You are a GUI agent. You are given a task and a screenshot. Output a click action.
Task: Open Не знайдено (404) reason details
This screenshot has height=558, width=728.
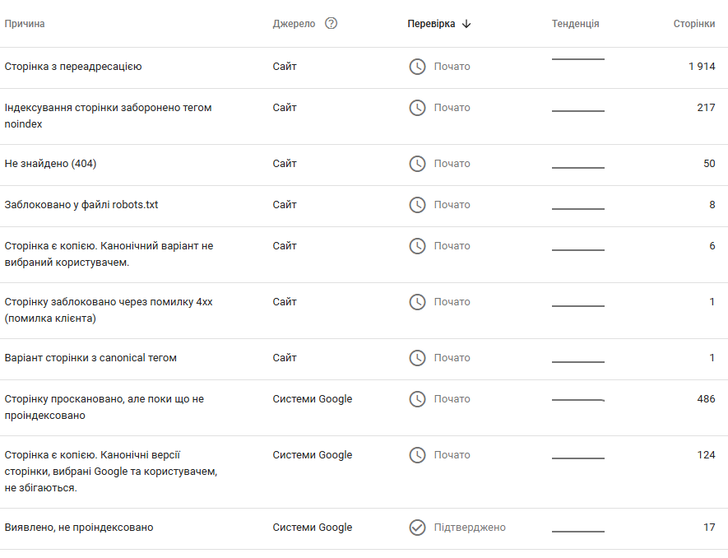point(50,164)
